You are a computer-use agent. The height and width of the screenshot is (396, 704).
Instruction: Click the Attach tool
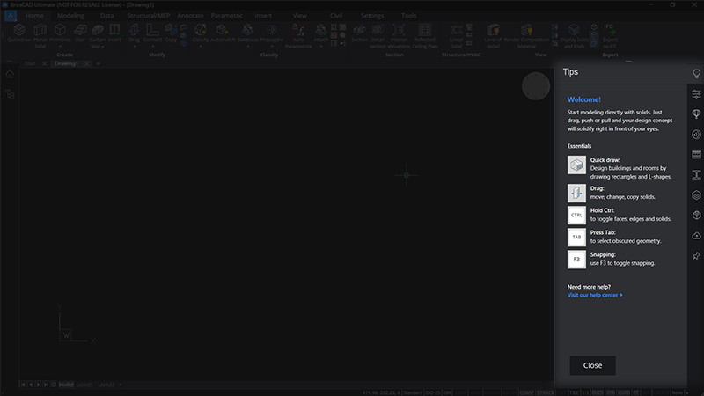(320, 33)
